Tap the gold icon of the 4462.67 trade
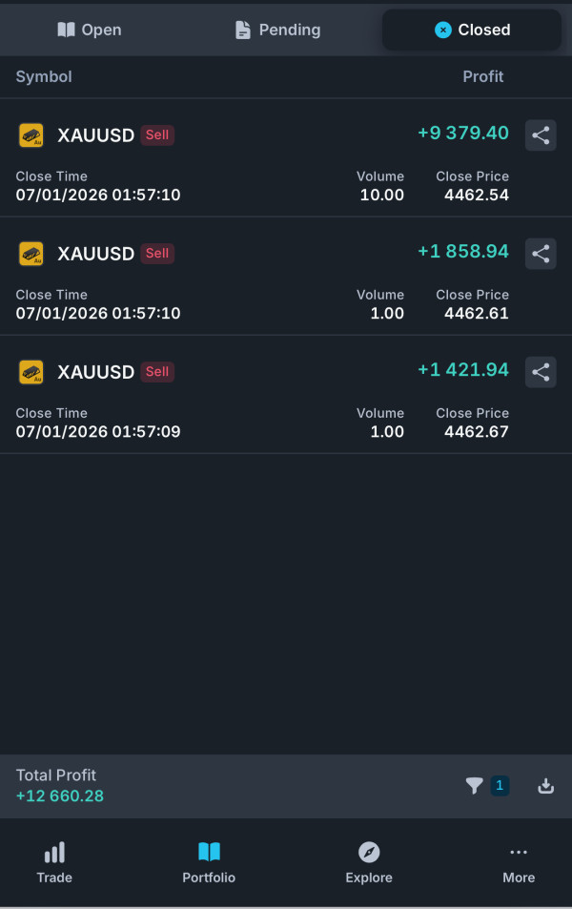The width and height of the screenshot is (572, 909). pyautogui.click(x=31, y=372)
